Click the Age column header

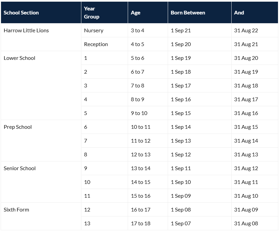[136, 13]
